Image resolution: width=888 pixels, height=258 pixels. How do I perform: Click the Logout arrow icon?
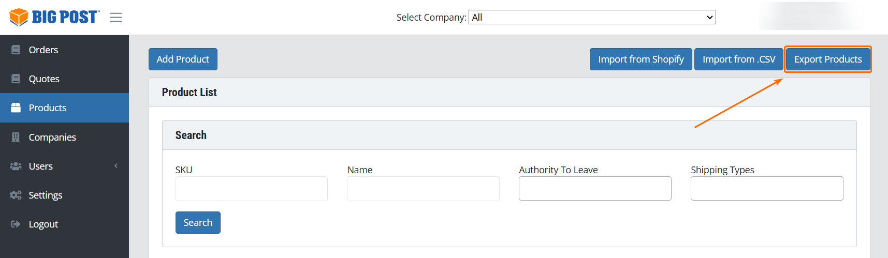[16, 224]
